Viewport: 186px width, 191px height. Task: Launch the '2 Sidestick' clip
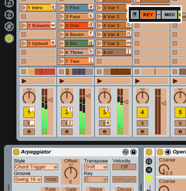(x=24, y=25)
